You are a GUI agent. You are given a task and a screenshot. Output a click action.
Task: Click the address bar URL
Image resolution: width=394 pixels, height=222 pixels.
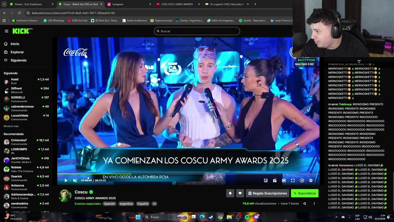(x=74, y=13)
